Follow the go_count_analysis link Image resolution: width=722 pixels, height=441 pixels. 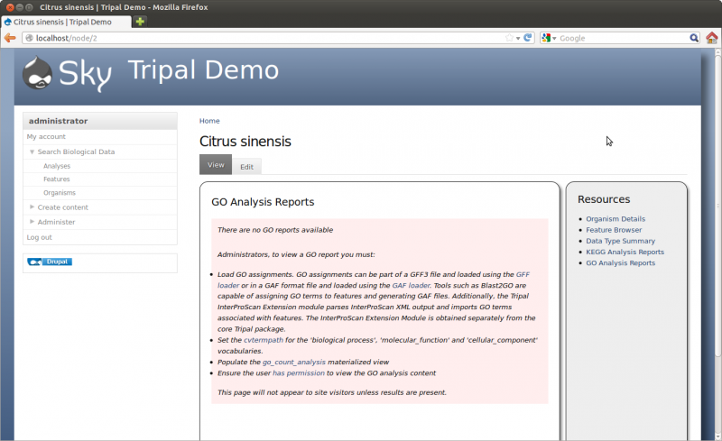click(x=294, y=362)
